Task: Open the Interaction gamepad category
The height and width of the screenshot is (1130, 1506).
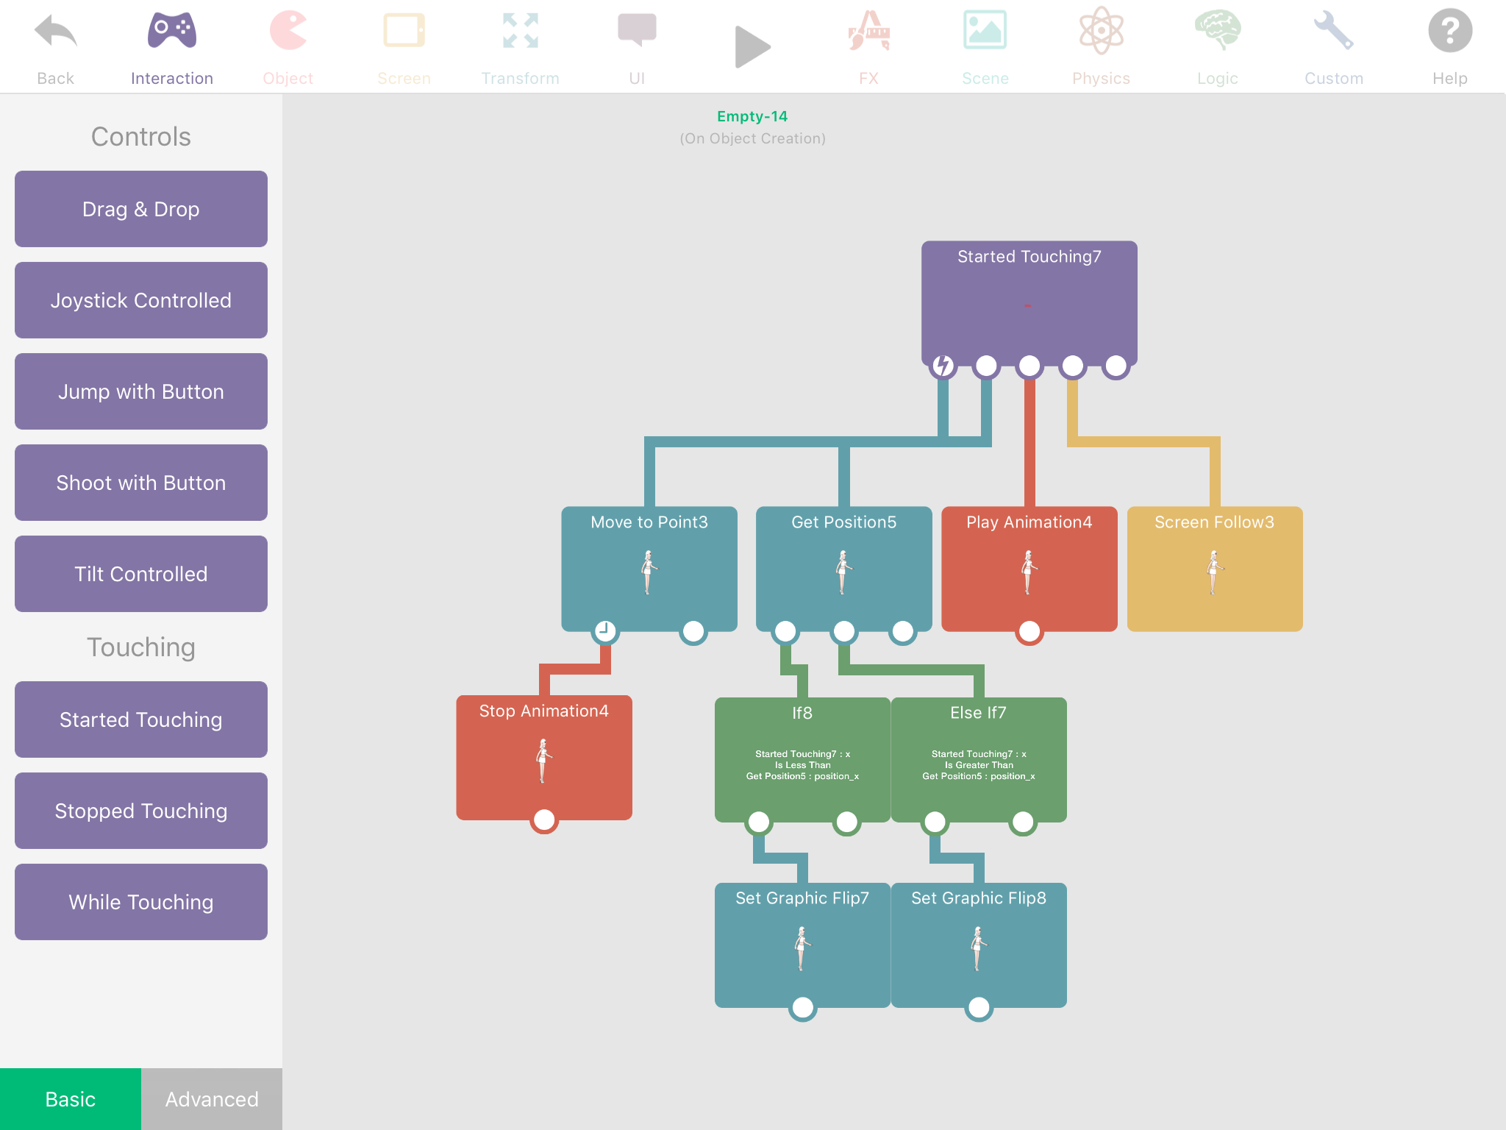Action: [x=171, y=46]
